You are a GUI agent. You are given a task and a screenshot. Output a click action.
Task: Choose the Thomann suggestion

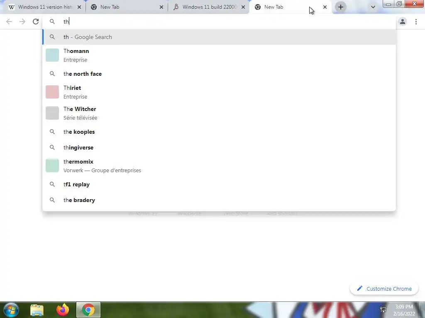point(219,55)
